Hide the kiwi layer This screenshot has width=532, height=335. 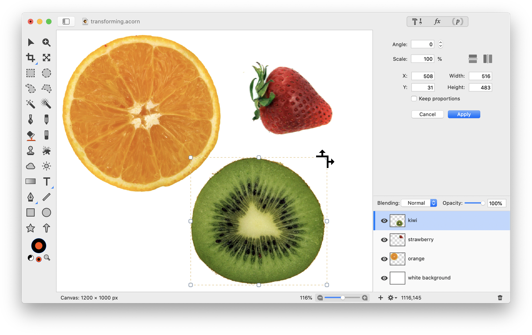point(384,221)
